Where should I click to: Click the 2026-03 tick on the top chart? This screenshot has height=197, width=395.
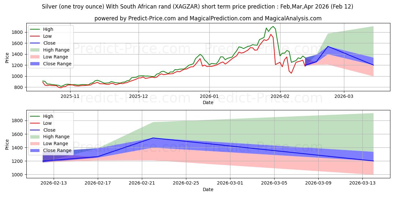click(x=344, y=96)
